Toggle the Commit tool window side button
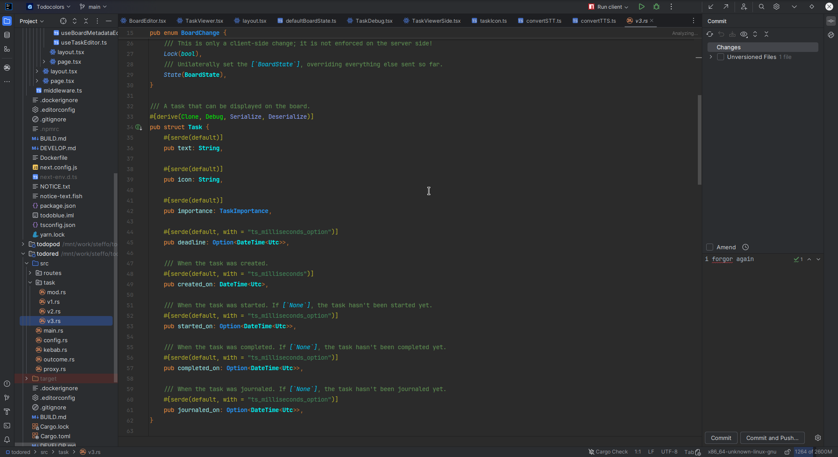838x457 pixels. click(x=831, y=21)
